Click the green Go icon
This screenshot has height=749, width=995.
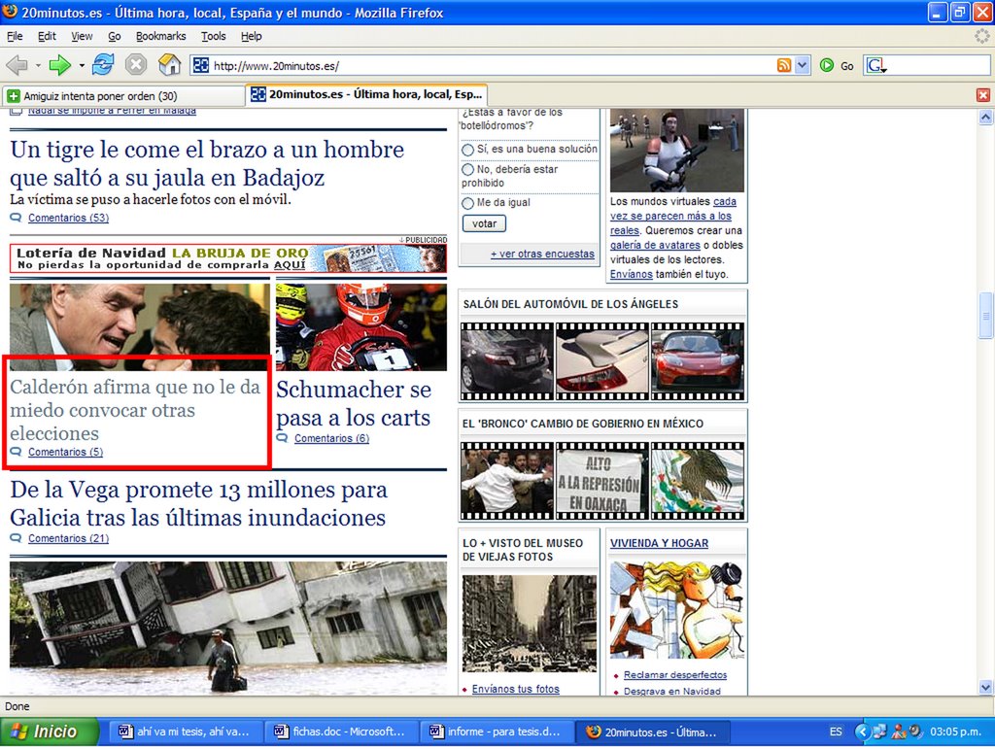point(826,65)
